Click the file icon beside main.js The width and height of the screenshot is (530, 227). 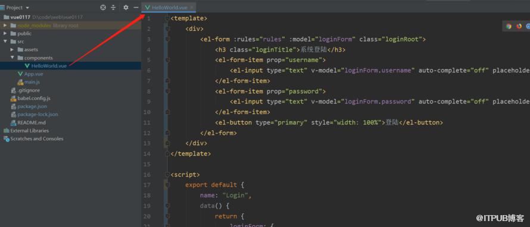[x=20, y=82]
